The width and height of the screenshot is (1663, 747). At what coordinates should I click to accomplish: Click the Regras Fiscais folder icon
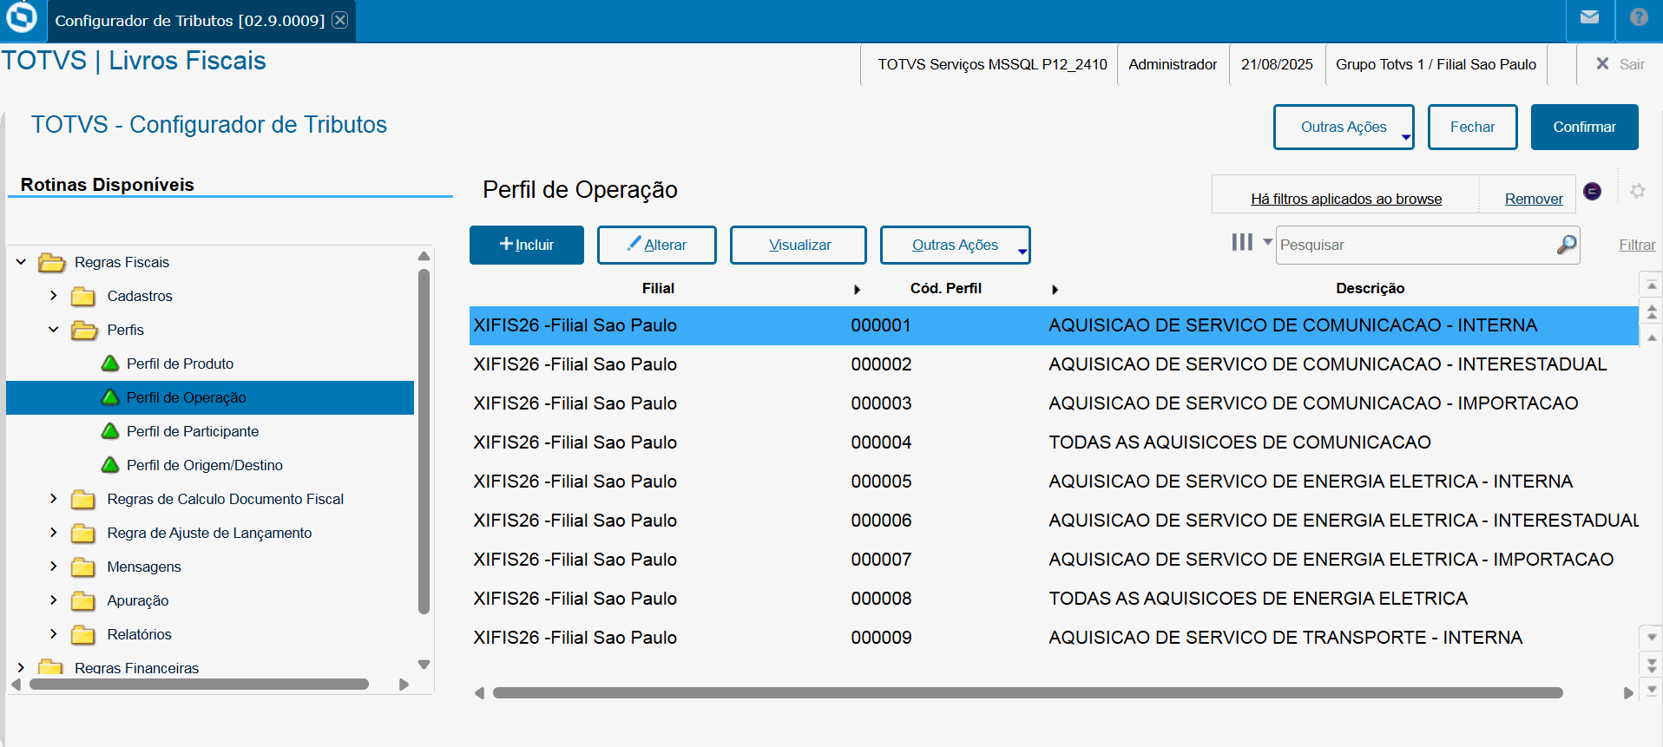pyautogui.click(x=52, y=262)
